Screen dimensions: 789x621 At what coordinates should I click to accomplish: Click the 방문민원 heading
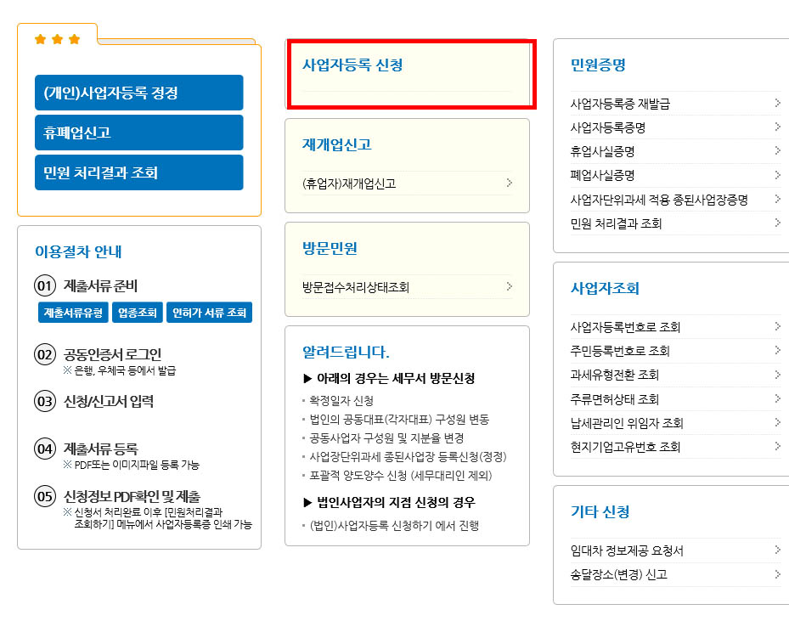330,249
